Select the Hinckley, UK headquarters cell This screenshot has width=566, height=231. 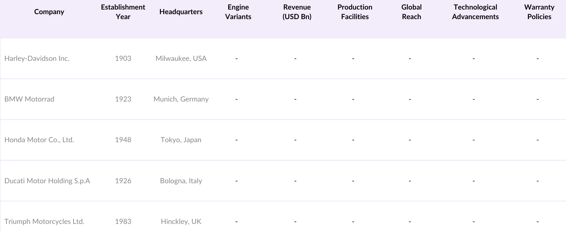[x=181, y=222]
